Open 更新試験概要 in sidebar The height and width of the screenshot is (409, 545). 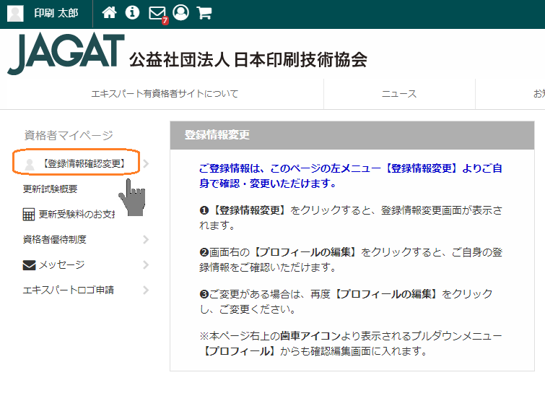(x=50, y=189)
